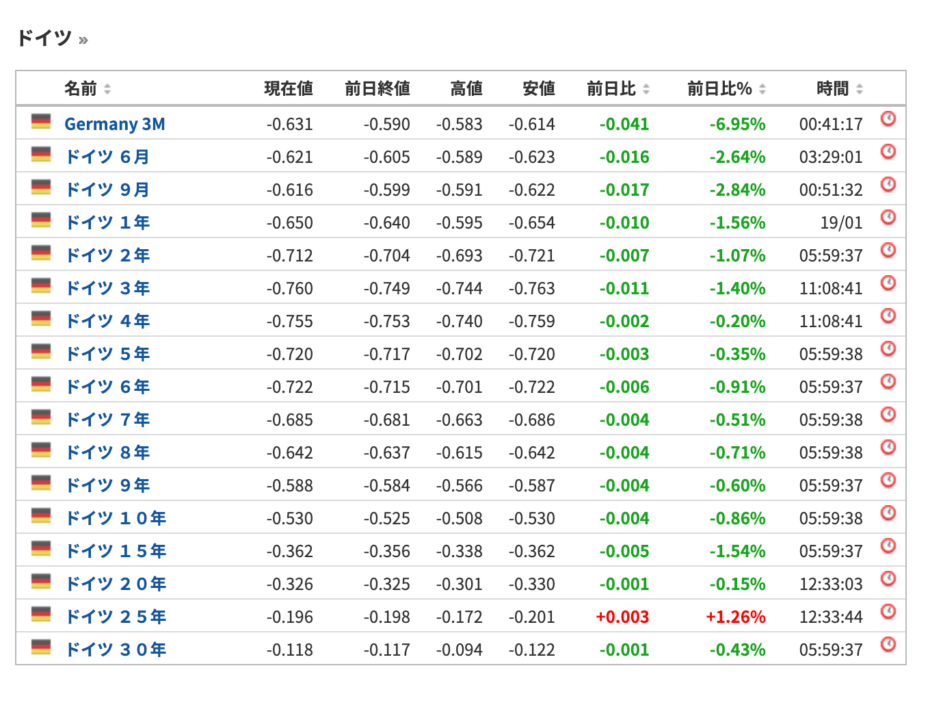Screen dimensions: 930x705
Task: Open the ドイツ 30年 bond link
Action: click(x=116, y=650)
